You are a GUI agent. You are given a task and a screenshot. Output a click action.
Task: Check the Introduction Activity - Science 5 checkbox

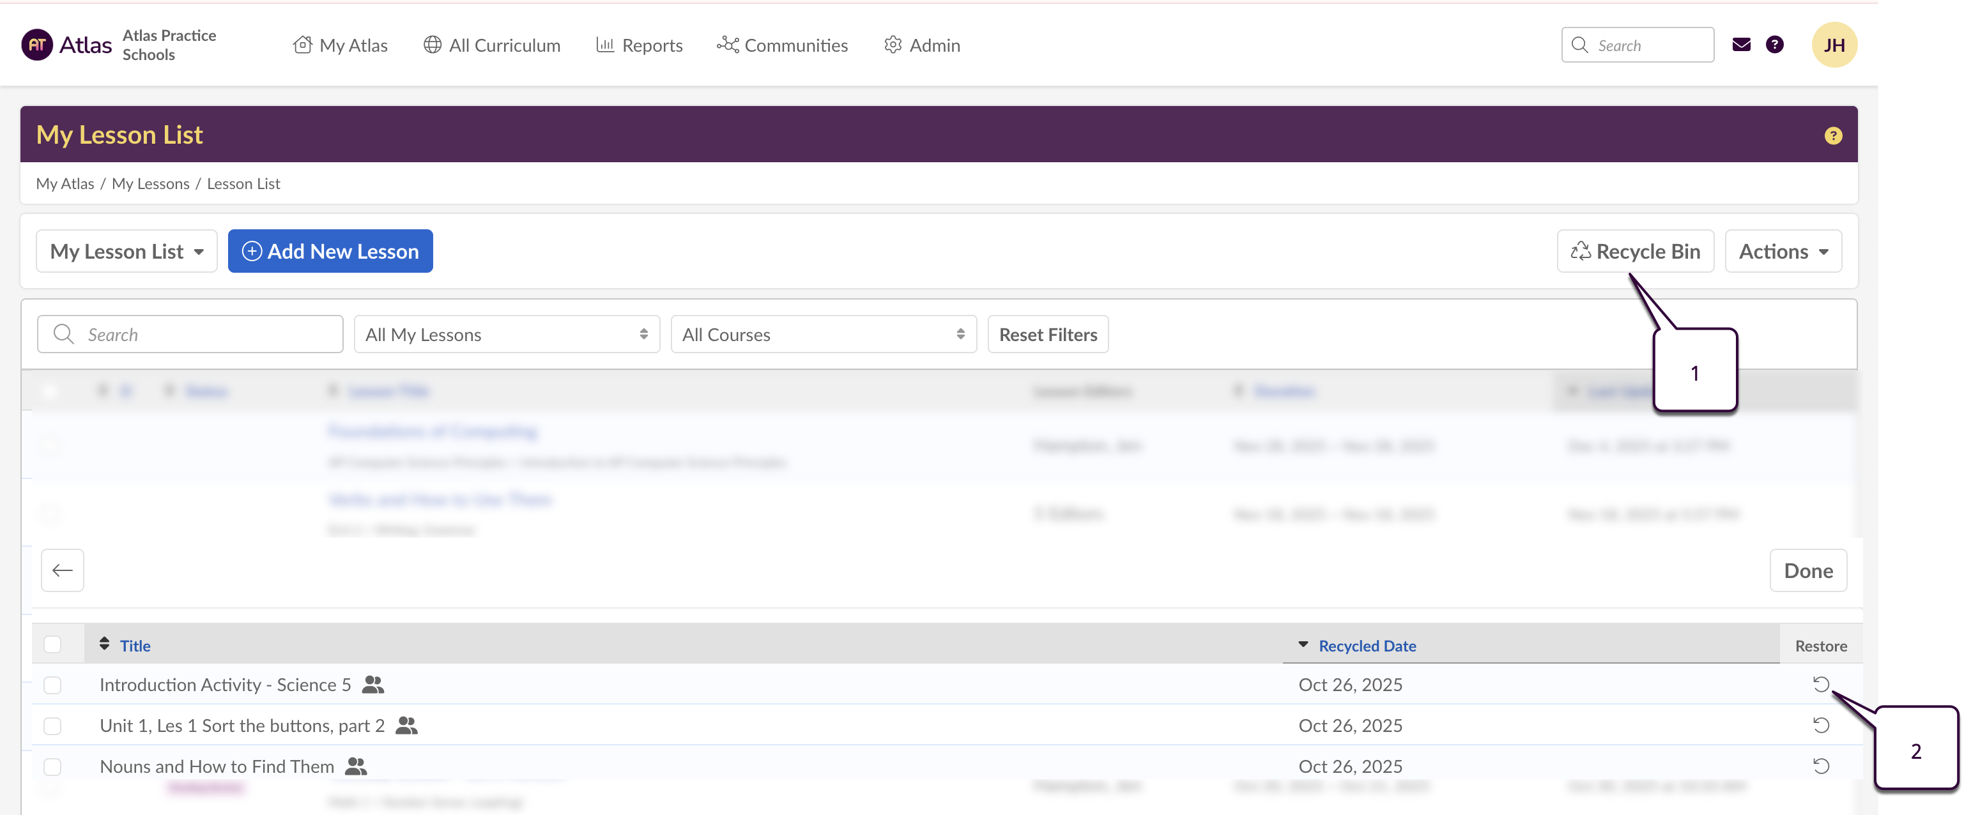[x=52, y=685]
